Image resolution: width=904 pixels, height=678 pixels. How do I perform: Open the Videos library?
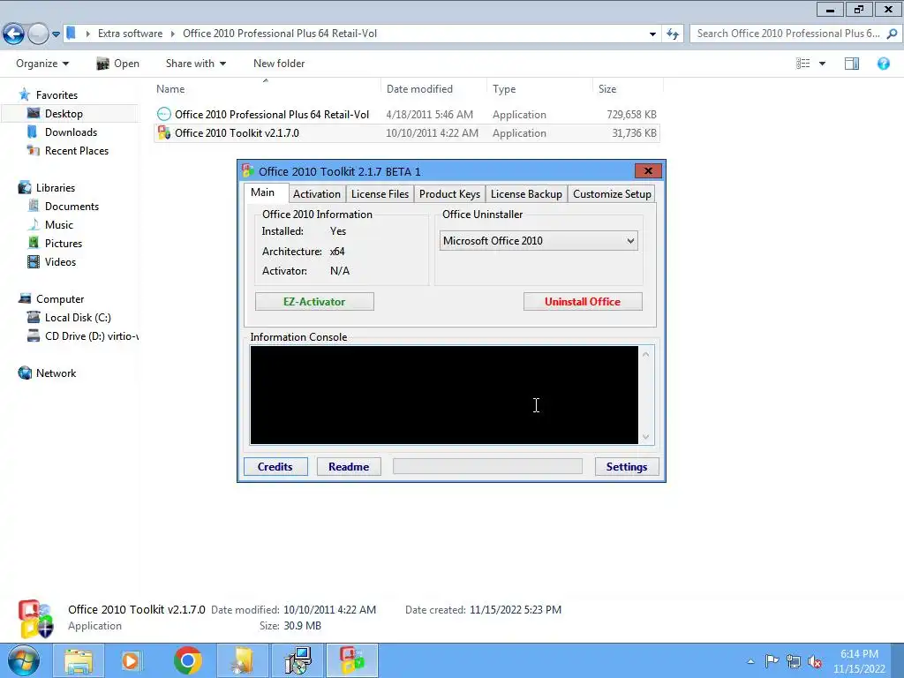60,261
